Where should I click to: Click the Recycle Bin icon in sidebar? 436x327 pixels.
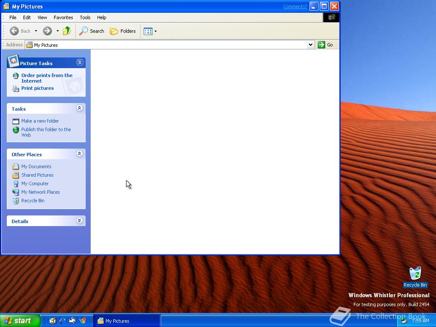(x=16, y=201)
